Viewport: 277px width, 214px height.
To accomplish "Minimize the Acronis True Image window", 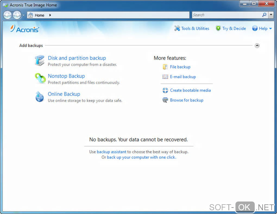I will tap(245, 4).
